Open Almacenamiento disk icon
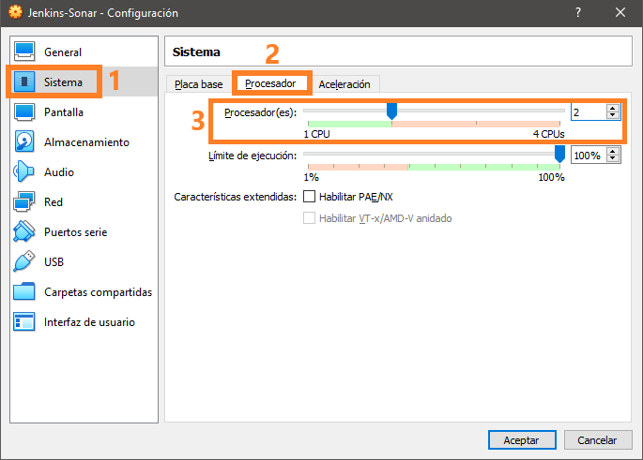643x460 pixels. tap(25, 142)
